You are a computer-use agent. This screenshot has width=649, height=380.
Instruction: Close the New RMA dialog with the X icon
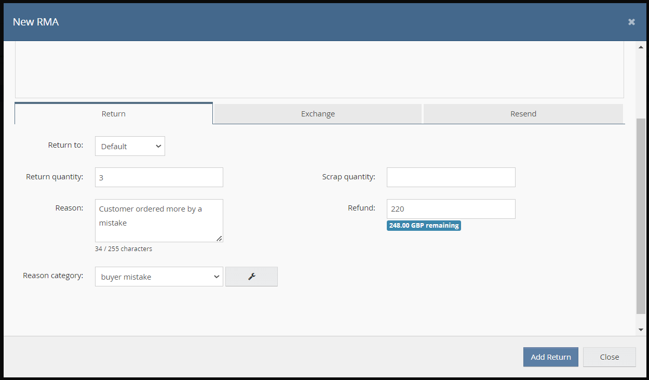631,22
